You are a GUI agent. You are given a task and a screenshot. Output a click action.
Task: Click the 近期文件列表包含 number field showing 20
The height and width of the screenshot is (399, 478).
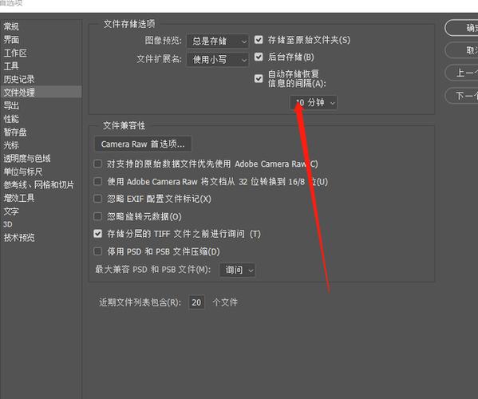196,302
